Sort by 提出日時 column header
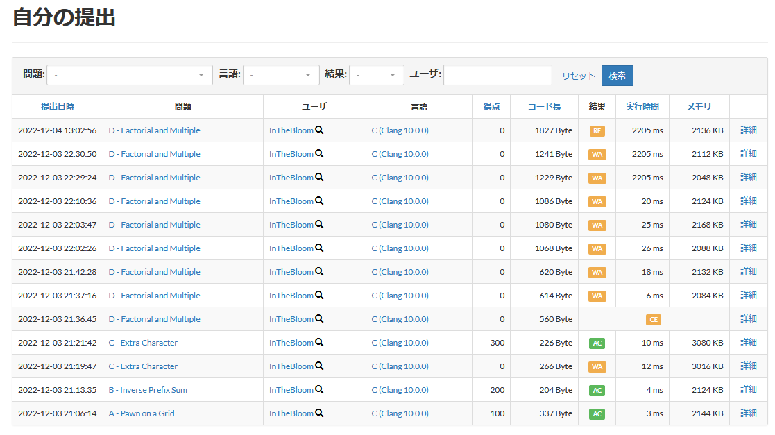Image resolution: width=775 pixels, height=435 pixels. tap(58, 106)
